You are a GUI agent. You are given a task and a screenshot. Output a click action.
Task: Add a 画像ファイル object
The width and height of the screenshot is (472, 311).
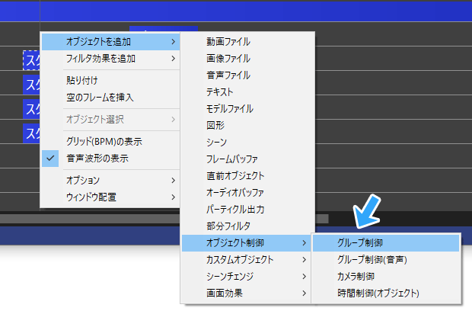pyautogui.click(x=228, y=59)
